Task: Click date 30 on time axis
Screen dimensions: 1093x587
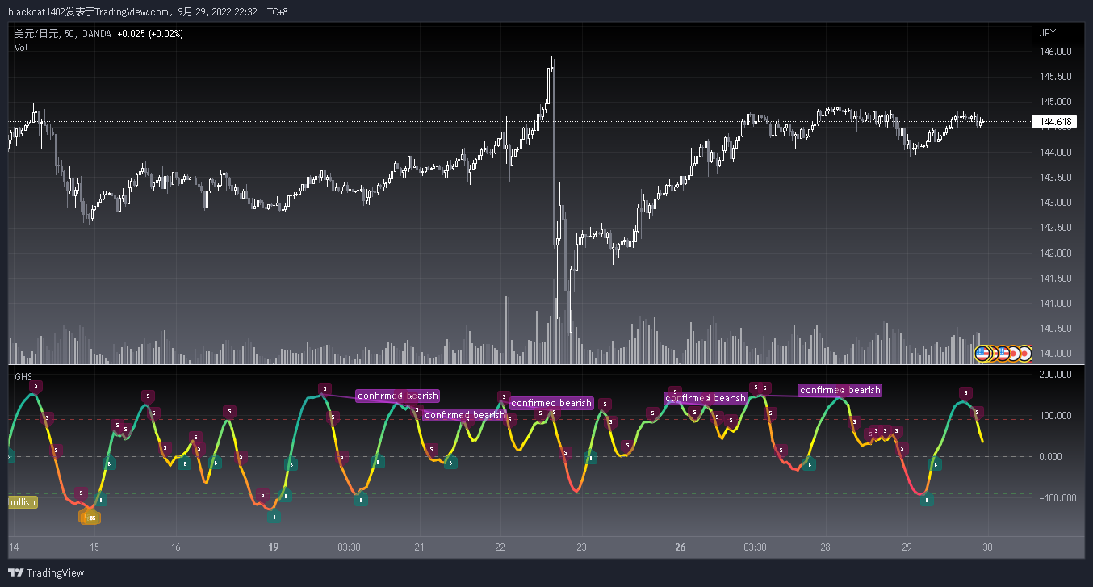Action: click(988, 547)
